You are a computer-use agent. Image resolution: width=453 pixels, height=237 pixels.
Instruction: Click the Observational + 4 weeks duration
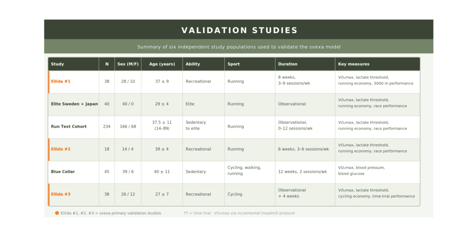[292, 193]
